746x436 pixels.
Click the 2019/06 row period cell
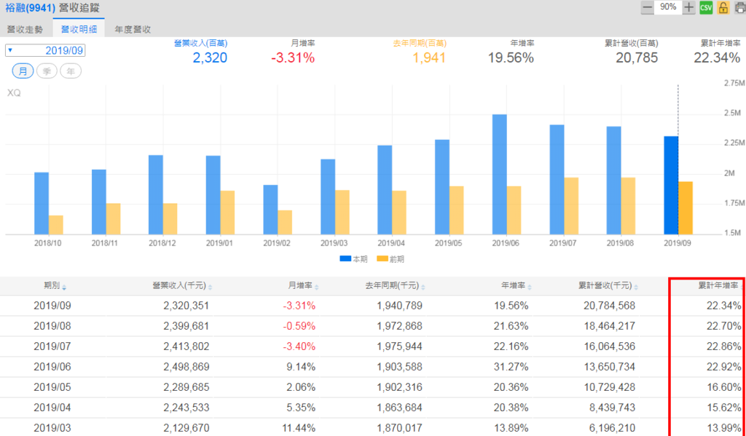pyautogui.click(x=52, y=367)
